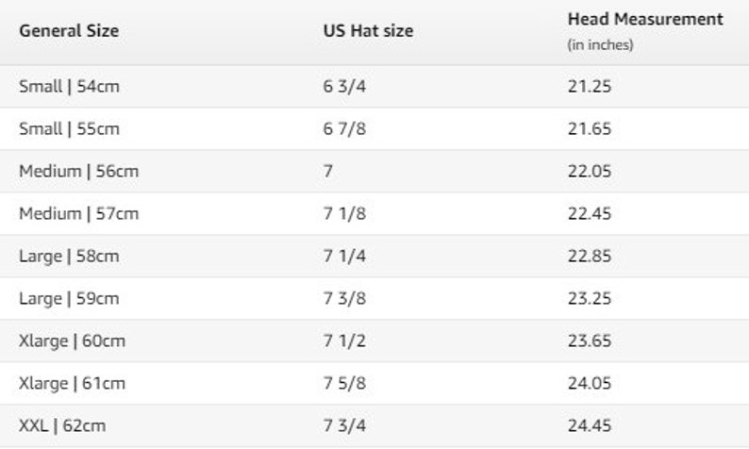The height and width of the screenshot is (449, 749).
Task: Select the XXL | 62cm cell
Action: click(62, 426)
